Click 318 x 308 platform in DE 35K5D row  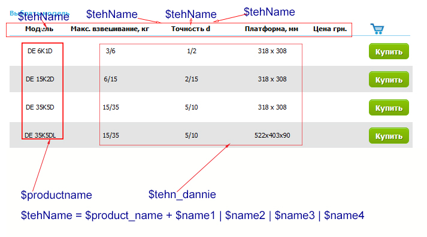coord(272,107)
